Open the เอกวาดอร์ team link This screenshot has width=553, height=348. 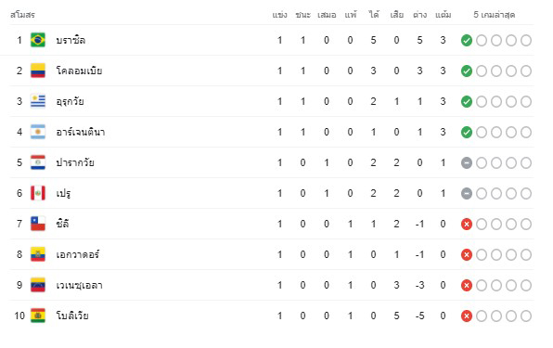point(78,254)
